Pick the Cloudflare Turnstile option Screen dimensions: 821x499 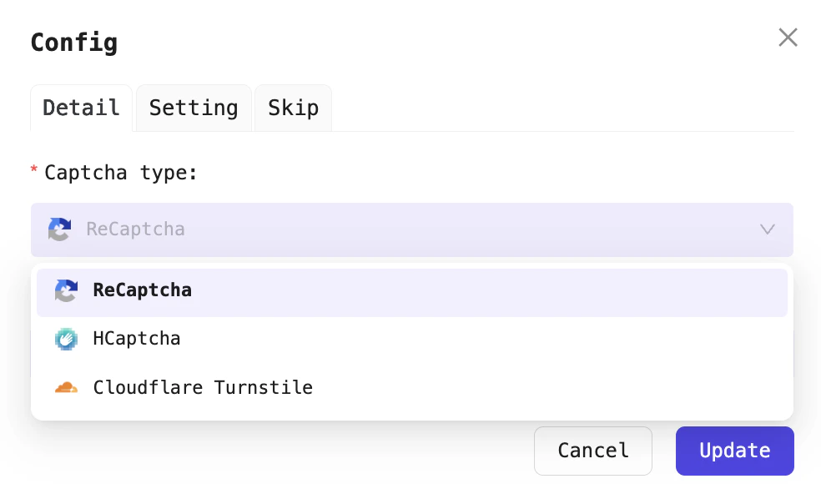click(203, 388)
